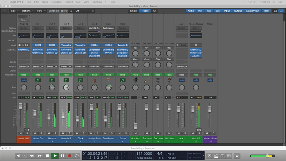Toggle Bnc button on Out 1-2 channel
Screen dimensions: 286x161
[199, 130]
